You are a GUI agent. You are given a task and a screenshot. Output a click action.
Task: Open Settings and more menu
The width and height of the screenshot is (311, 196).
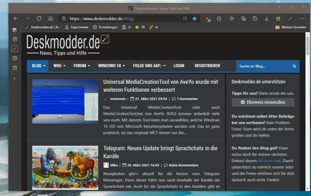point(303,19)
